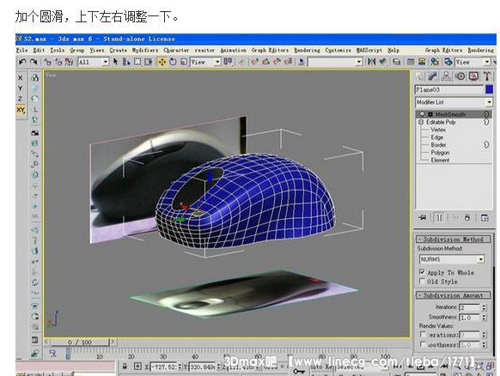
Task: Click the Align tool icon
Action: click(382, 62)
